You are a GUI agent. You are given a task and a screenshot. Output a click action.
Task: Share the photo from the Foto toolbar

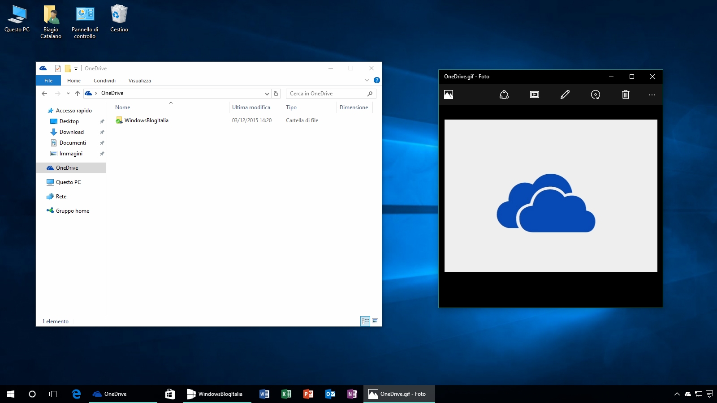coord(504,94)
